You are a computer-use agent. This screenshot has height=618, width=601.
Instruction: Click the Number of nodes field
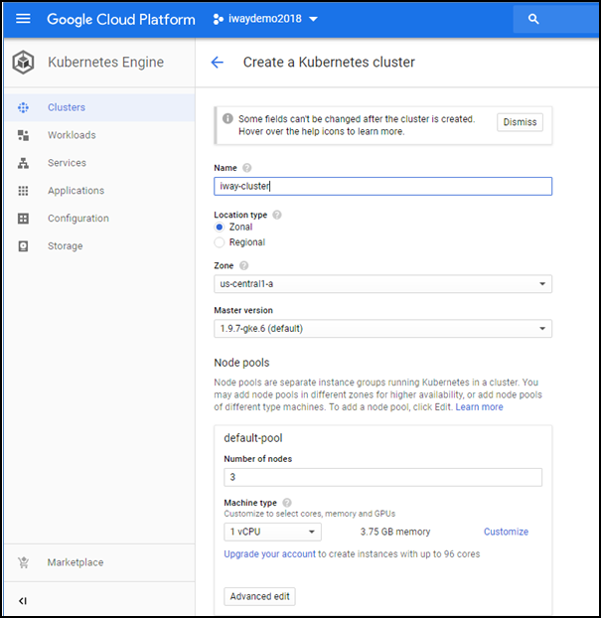click(x=382, y=477)
